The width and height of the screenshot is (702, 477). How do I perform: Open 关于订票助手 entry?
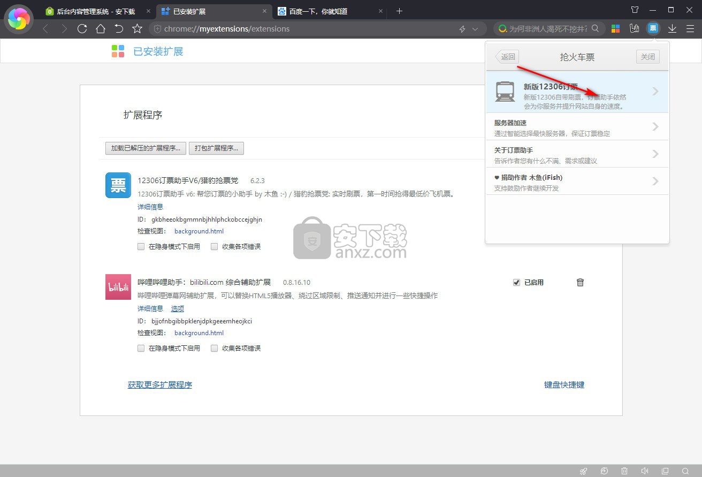click(577, 154)
